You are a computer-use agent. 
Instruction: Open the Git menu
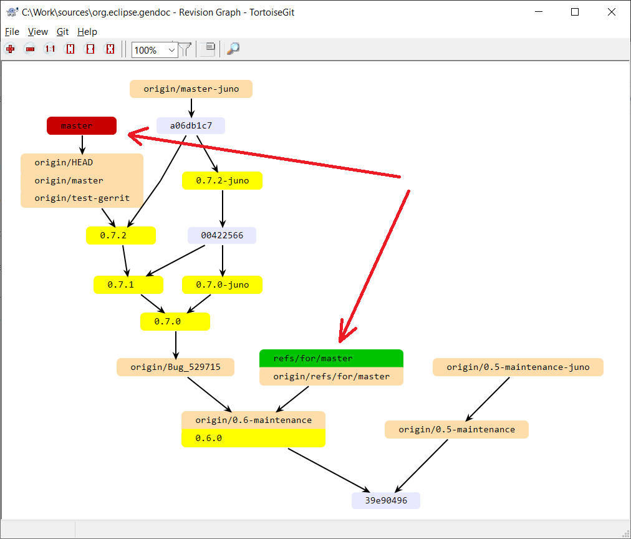[62, 32]
